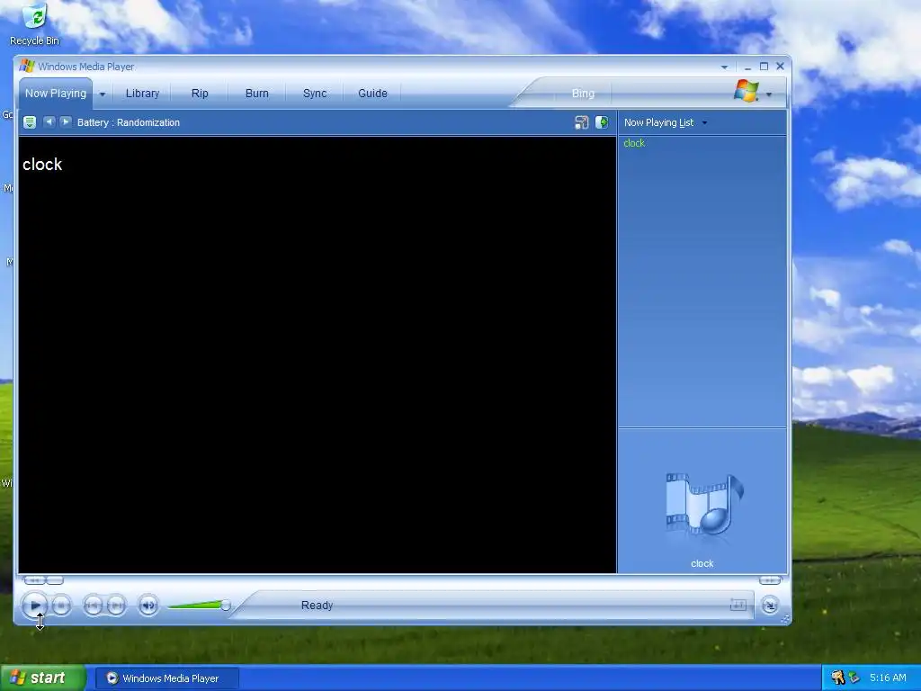The width and height of the screenshot is (921, 691).
Task: Select the green 'clock' item in the playlist
Action: click(634, 143)
